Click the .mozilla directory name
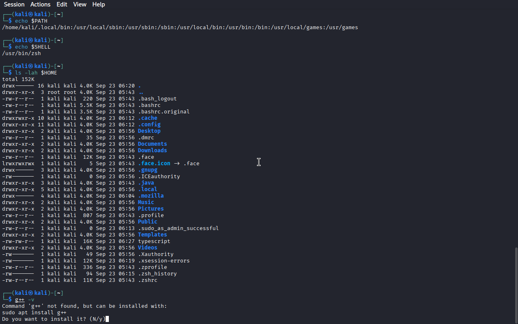Viewport: 518px width, 324px height. click(151, 196)
